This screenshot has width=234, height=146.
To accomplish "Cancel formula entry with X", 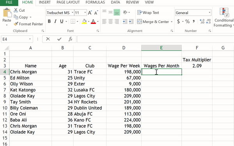I will pyautogui.click(x=48, y=39).
